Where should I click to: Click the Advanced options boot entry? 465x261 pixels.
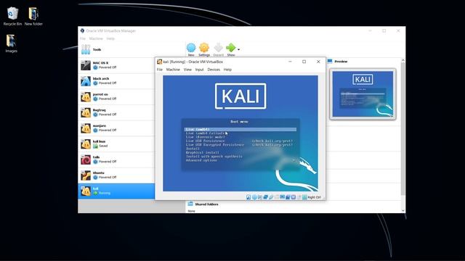point(201,160)
